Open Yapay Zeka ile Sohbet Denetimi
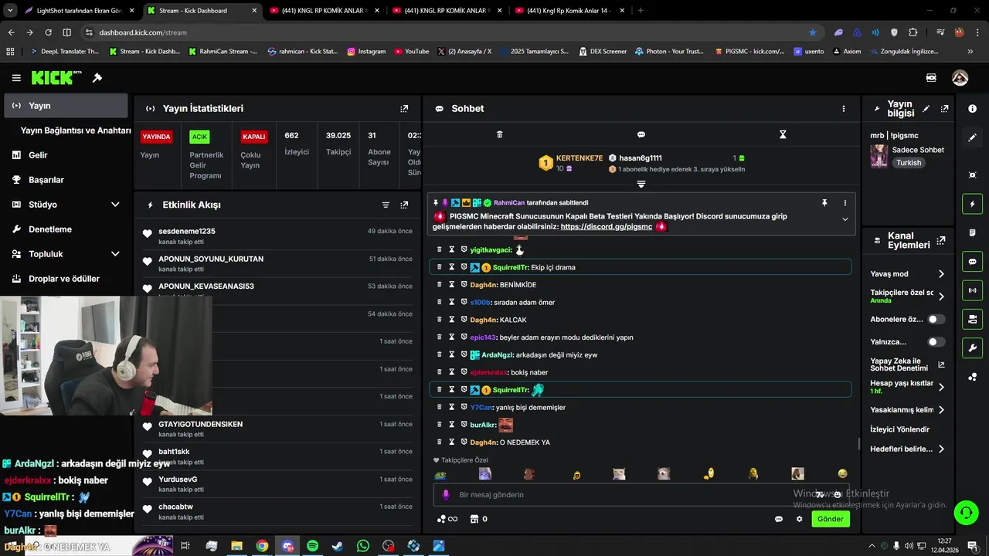 click(907, 364)
